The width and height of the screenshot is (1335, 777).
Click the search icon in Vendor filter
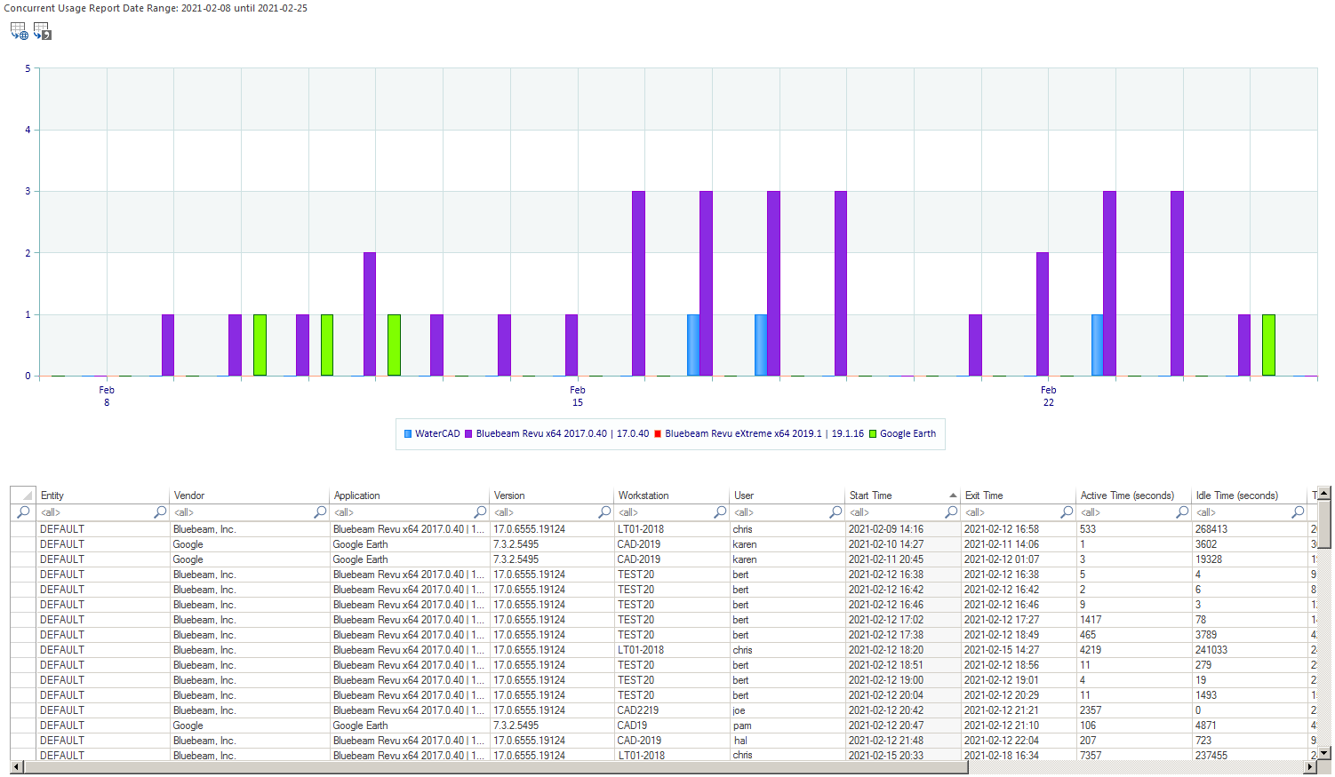(320, 512)
